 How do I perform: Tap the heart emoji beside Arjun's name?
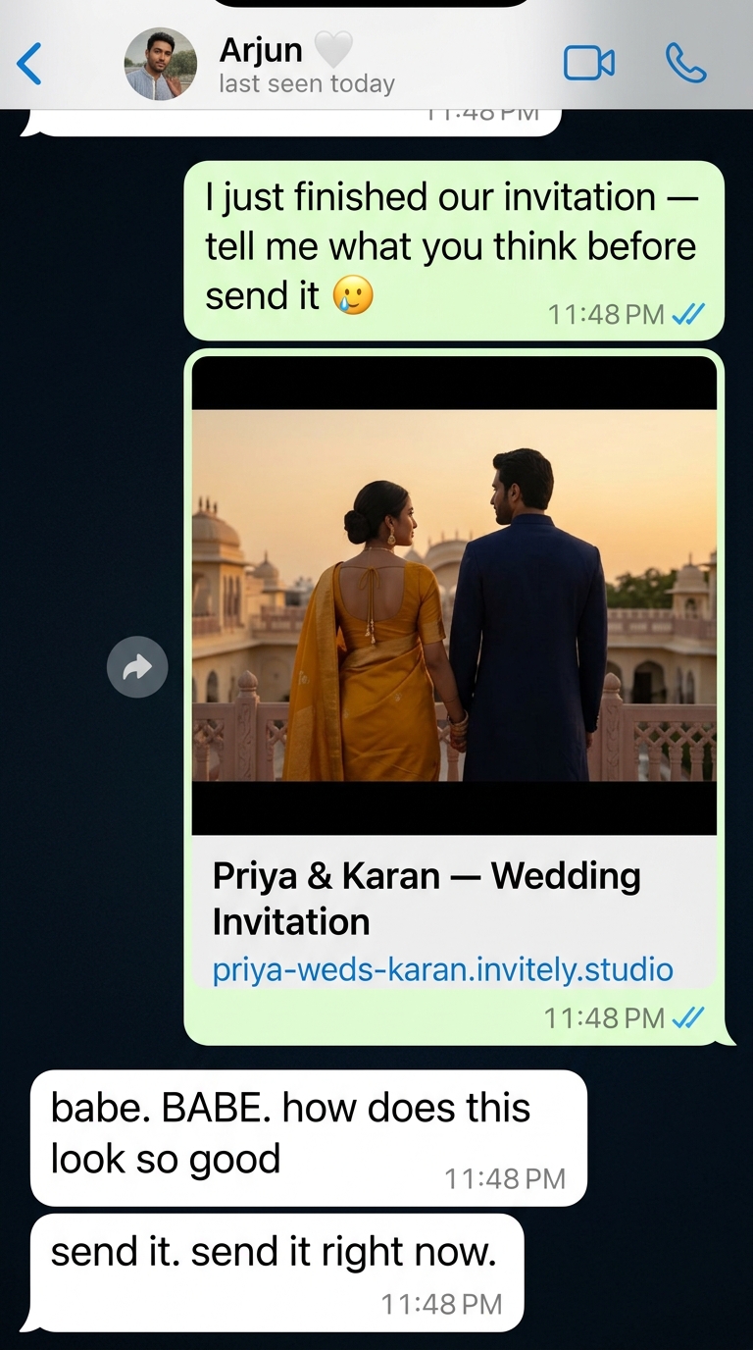click(x=332, y=49)
